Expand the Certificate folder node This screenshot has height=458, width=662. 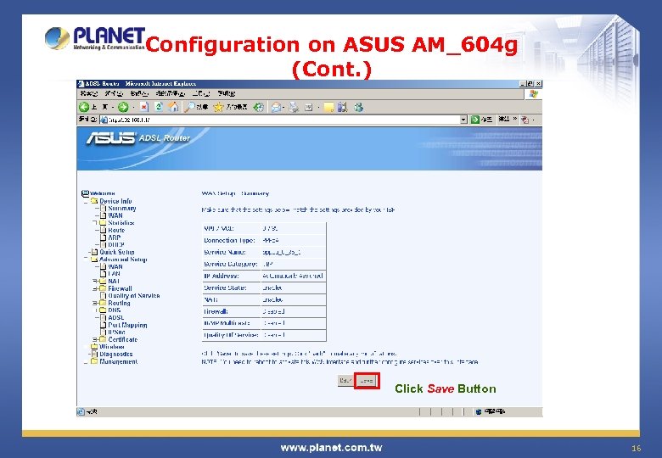[95, 339]
